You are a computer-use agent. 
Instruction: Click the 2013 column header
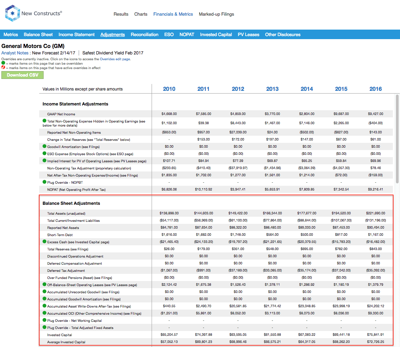(x=273, y=89)
